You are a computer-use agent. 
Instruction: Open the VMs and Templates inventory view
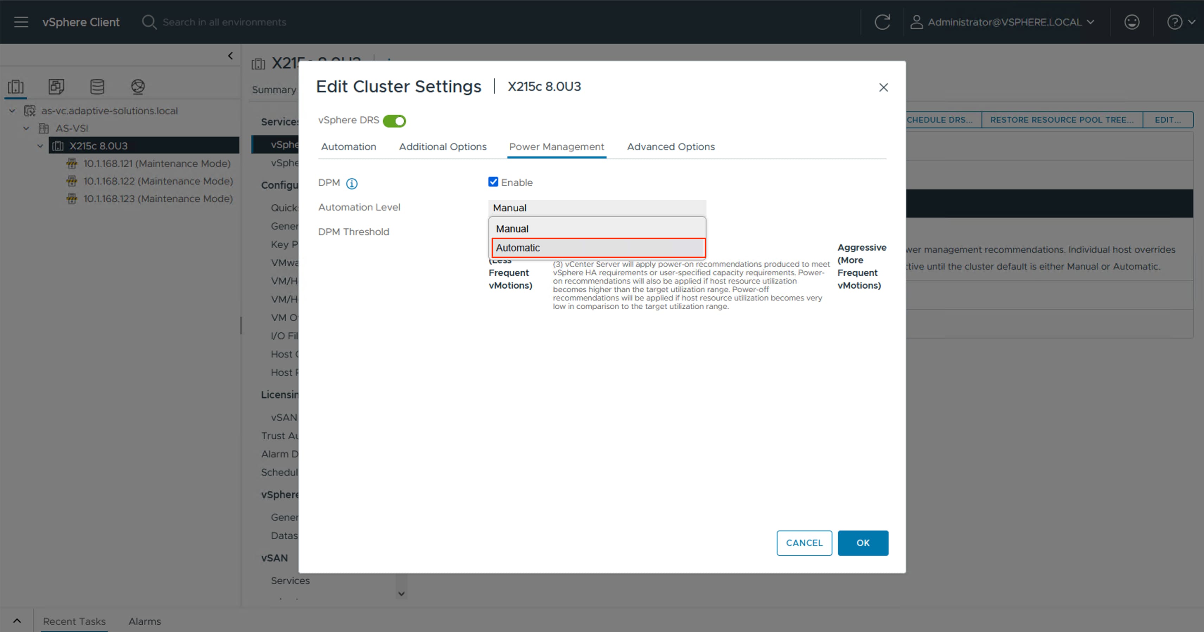pos(56,86)
